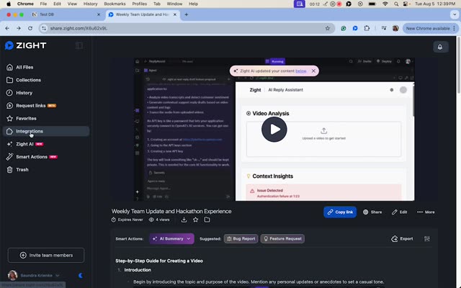Click Expires Never setting
The height and width of the screenshot is (288, 461).
point(127,220)
